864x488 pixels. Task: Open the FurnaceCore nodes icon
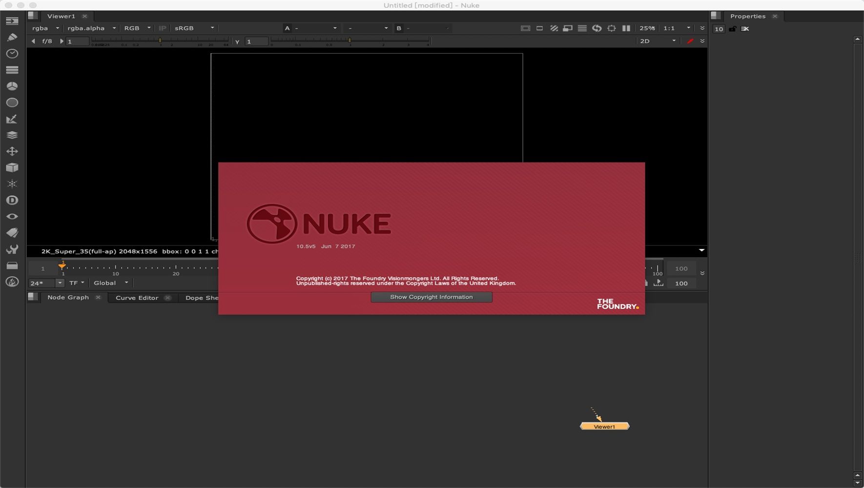(12, 282)
